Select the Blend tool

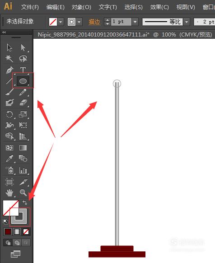point(23,159)
